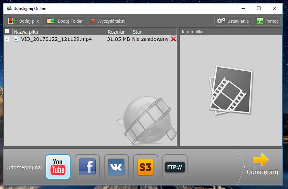288x189 pixels.
Task: Pick the VK social network icon
Action: pos(116,167)
